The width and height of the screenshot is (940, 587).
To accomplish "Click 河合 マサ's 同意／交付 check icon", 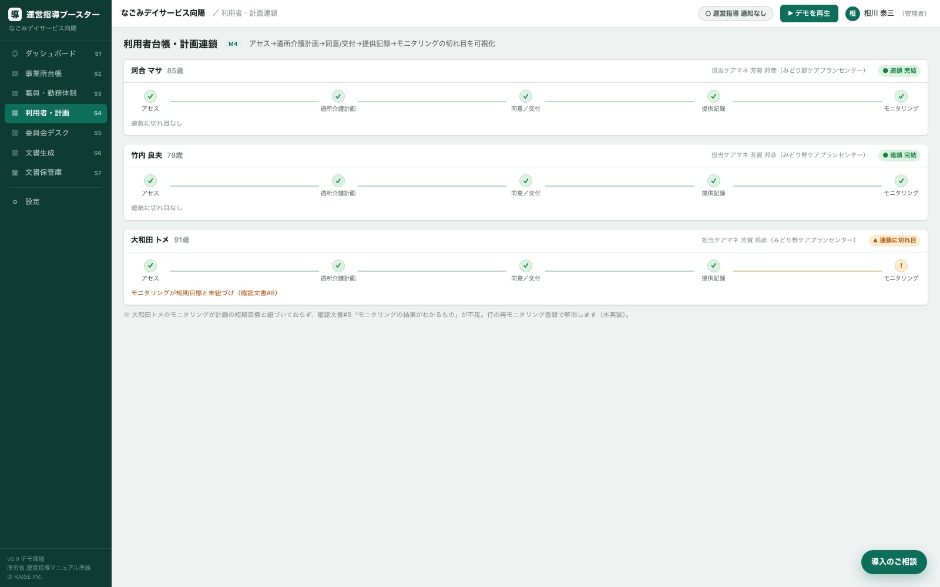I will click(526, 96).
